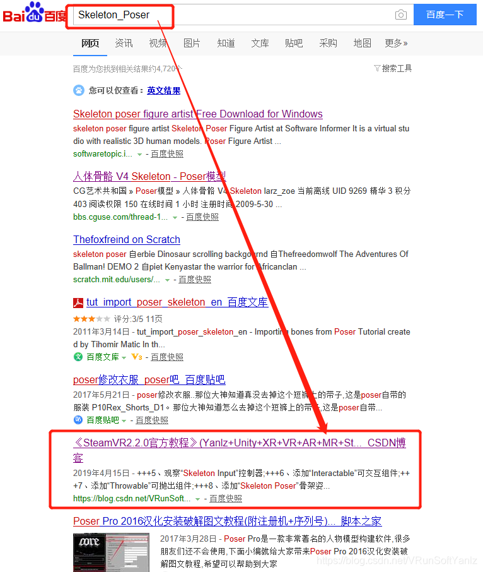Select the 网页 tab

90,43
